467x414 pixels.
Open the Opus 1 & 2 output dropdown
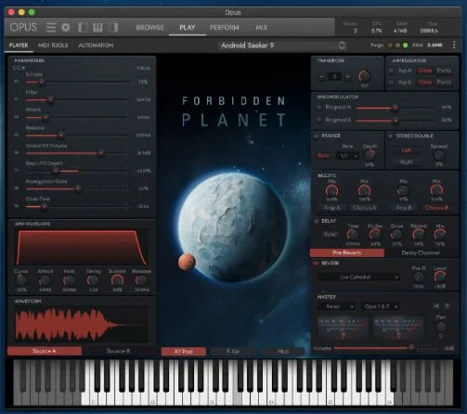381,306
